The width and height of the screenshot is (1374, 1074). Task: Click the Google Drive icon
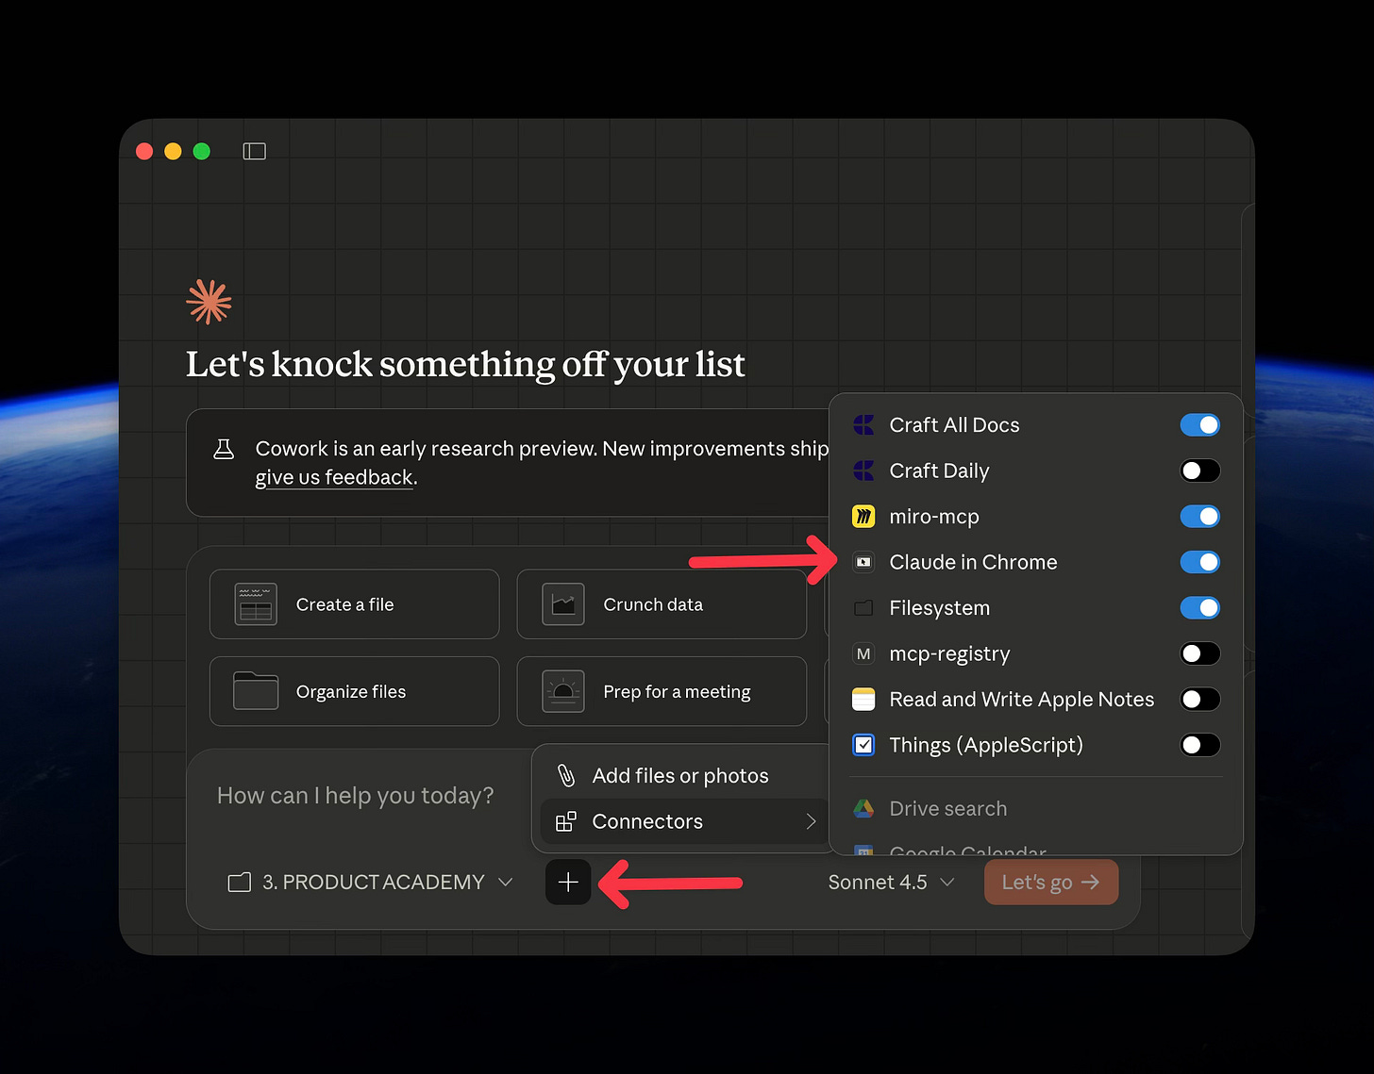click(x=863, y=808)
